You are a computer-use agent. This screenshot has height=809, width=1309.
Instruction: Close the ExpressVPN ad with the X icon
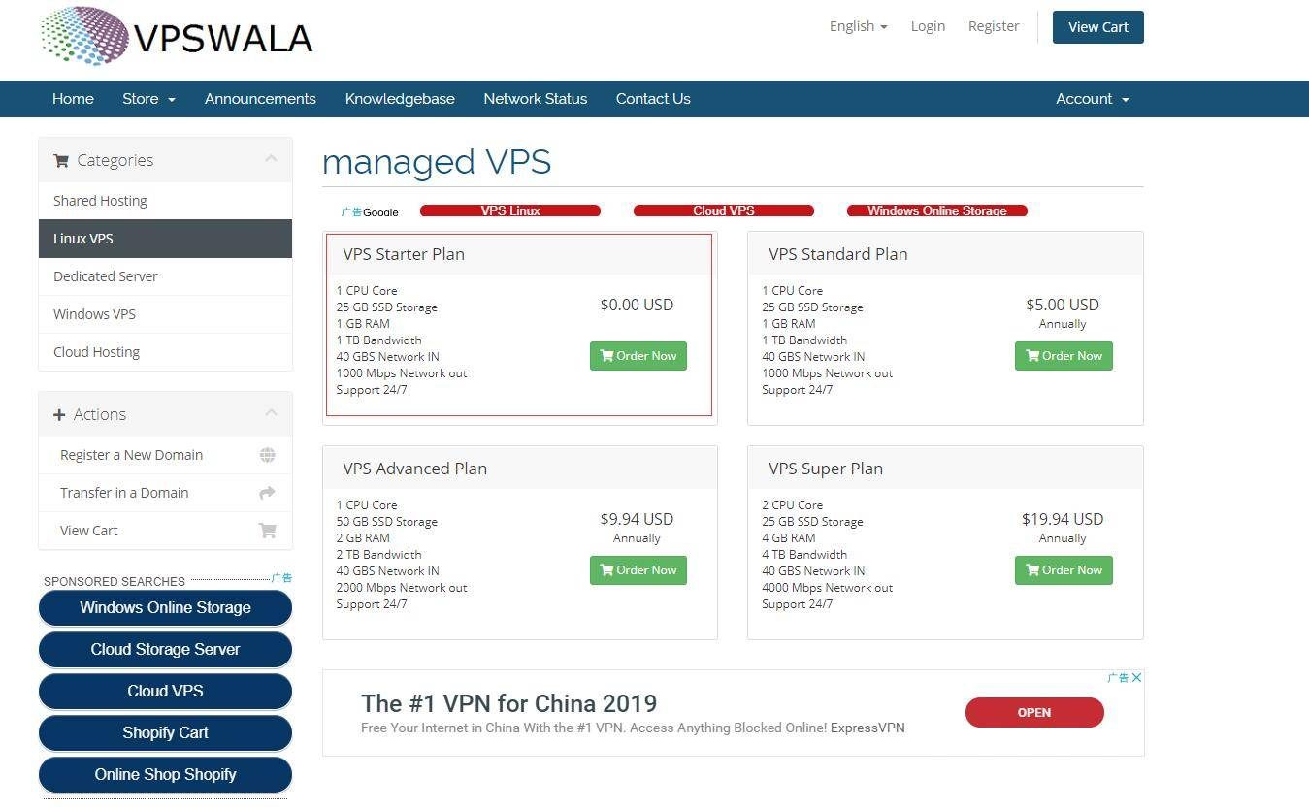1136,677
